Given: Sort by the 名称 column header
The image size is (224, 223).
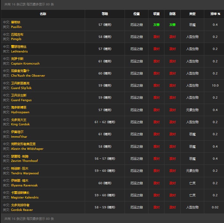Looking at the screenshot, I should [x=43, y=14].
